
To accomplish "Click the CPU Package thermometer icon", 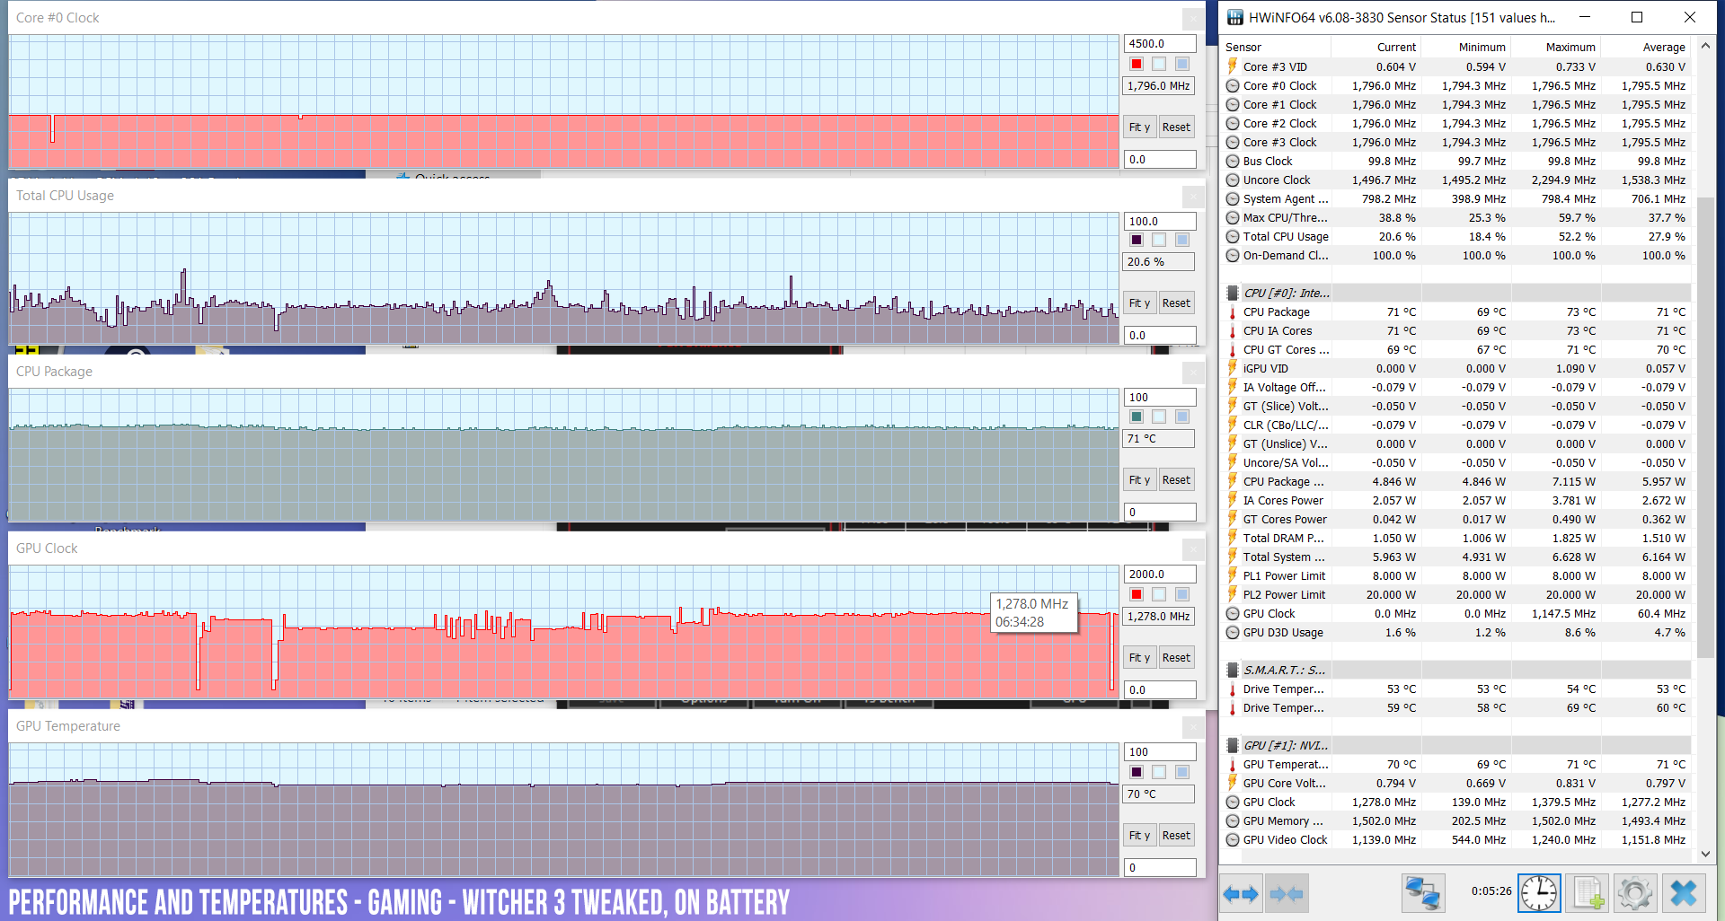I will click(x=1233, y=312).
